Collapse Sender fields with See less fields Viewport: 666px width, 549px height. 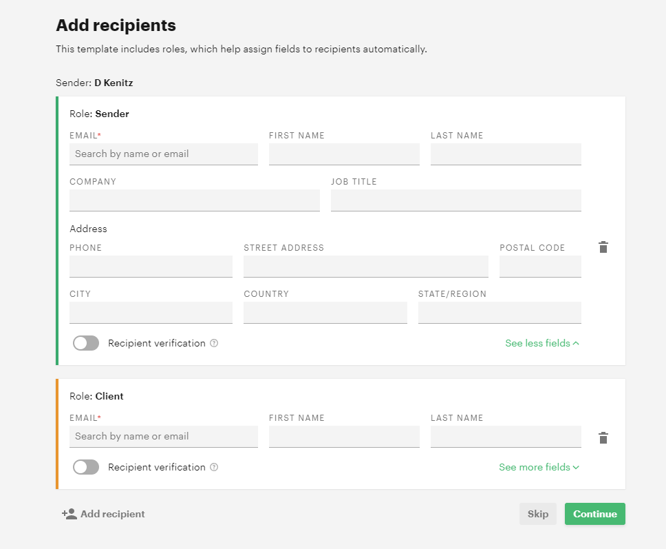542,343
